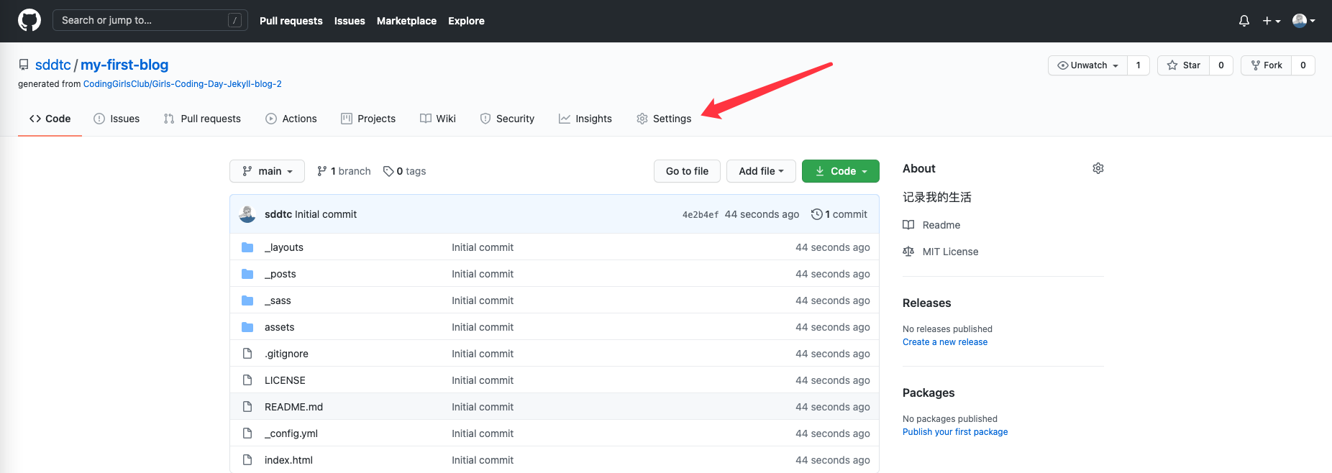The width and height of the screenshot is (1332, 473).
Task: Open the my-first-blog repository link
Action: pyautogui.click(x=124, y=65)
